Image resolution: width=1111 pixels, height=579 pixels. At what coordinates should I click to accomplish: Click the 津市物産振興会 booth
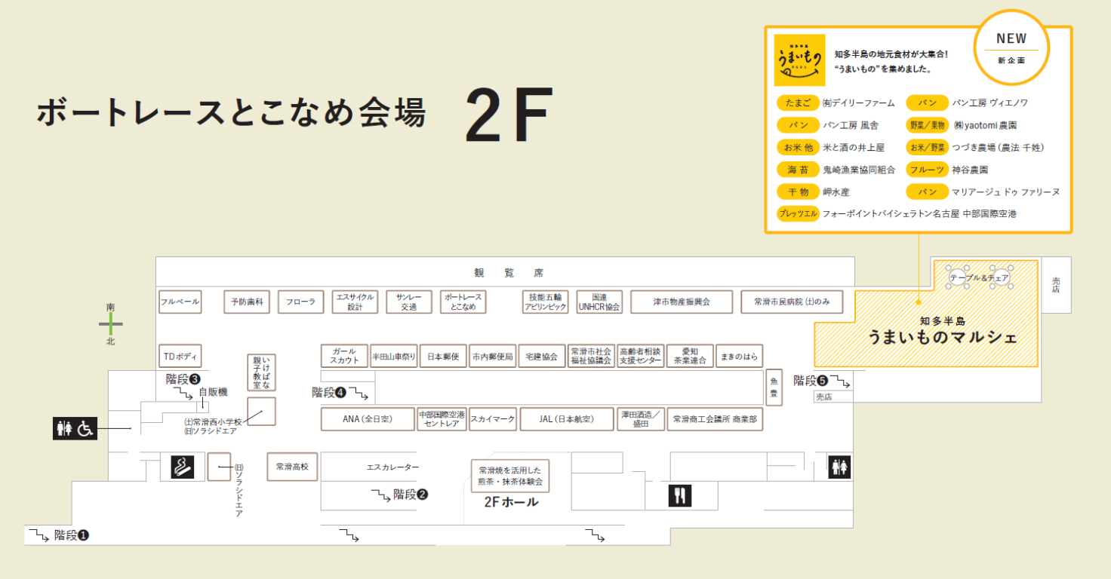[x=682, y=302]
